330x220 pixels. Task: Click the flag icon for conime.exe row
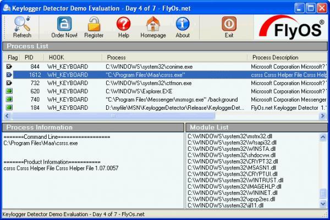(9, 66)
